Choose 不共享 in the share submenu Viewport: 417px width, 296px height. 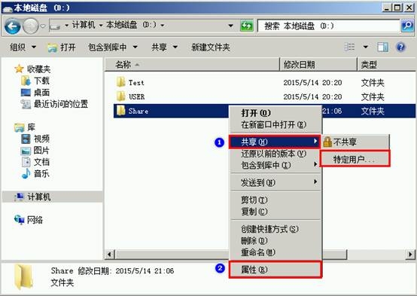[355, 142]
